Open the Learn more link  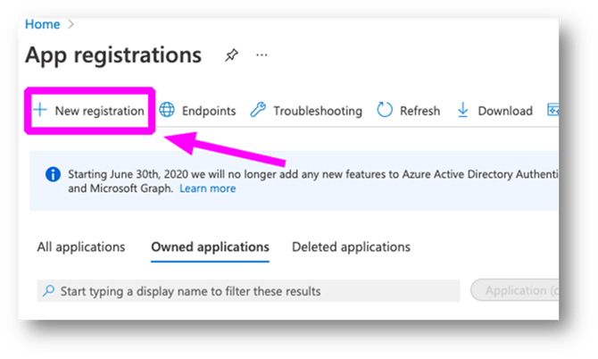tap(207, 188)
